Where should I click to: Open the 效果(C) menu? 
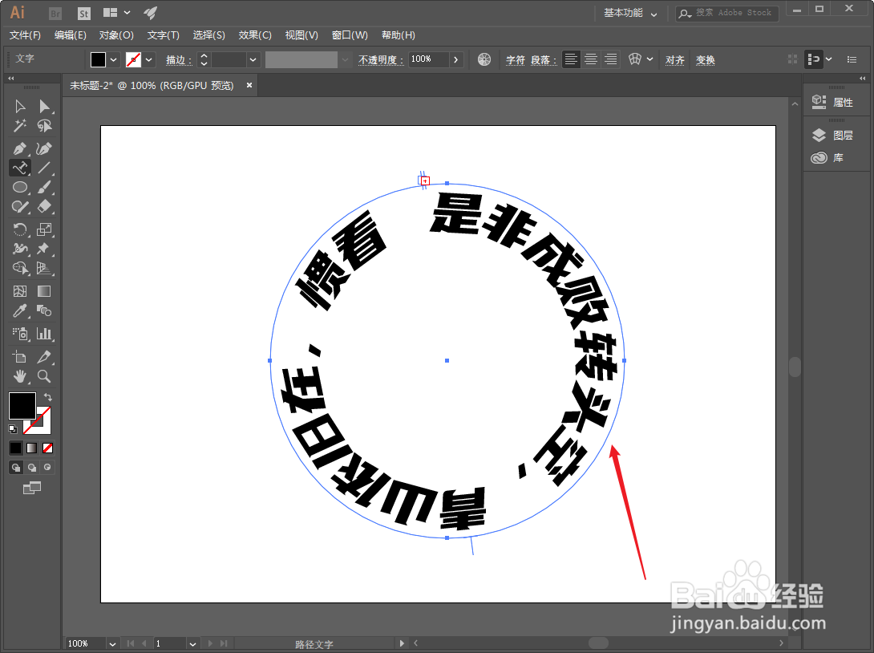[x=255, y=35]
